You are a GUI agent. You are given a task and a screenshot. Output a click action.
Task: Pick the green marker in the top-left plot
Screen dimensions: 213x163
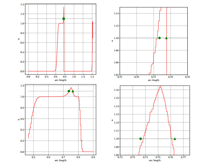(64, 19)
